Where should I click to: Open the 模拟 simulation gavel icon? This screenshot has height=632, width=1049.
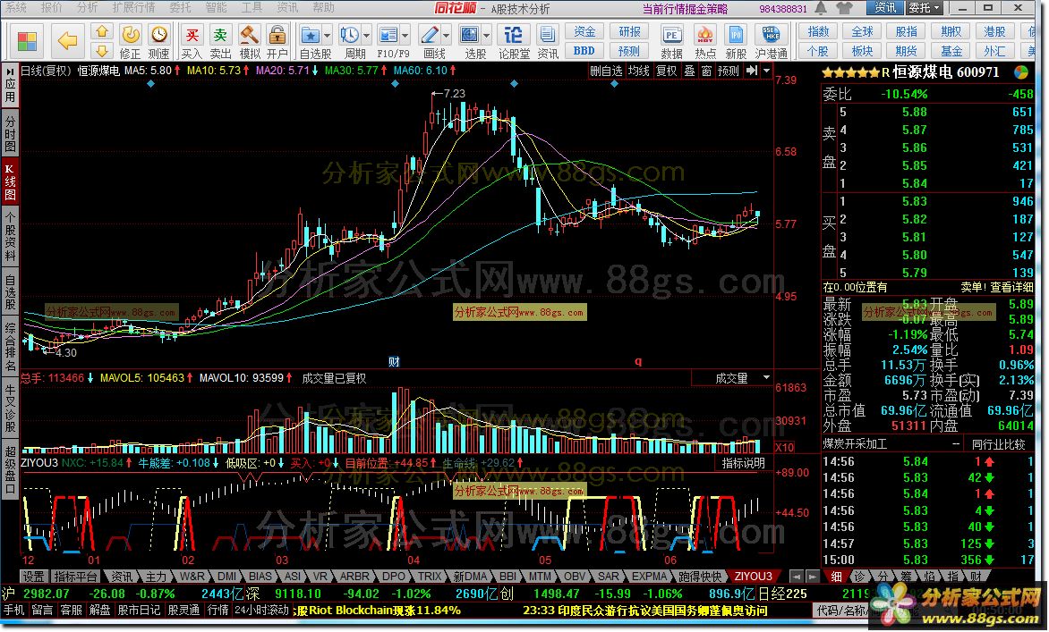coord(249,41)
